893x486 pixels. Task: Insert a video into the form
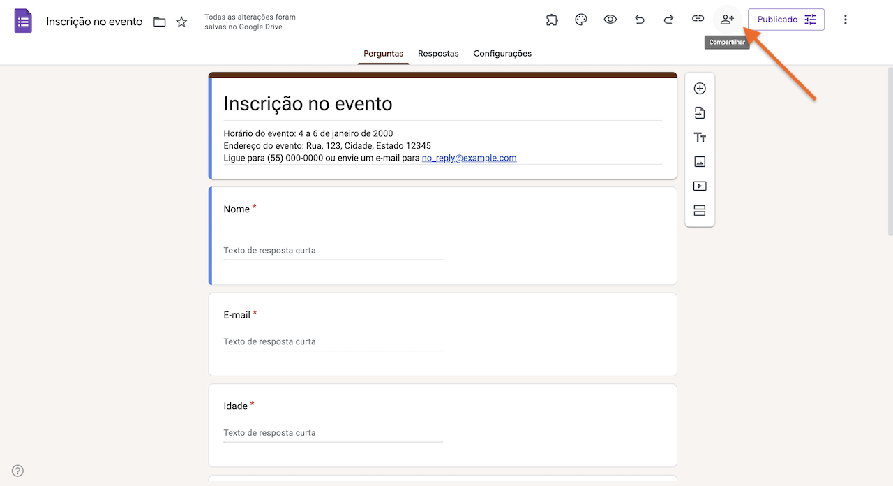699,186
